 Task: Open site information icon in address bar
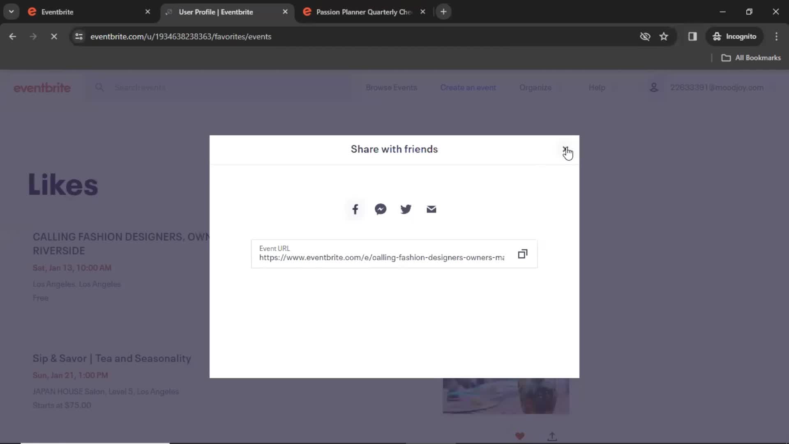79,37
